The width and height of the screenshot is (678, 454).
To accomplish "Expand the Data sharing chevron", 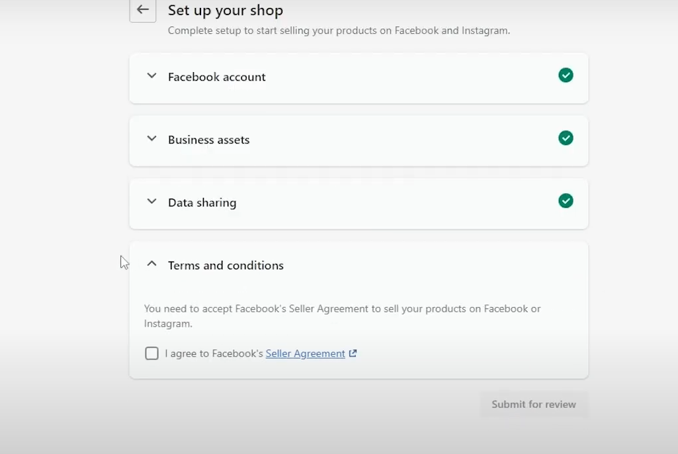I will point(151,202).
